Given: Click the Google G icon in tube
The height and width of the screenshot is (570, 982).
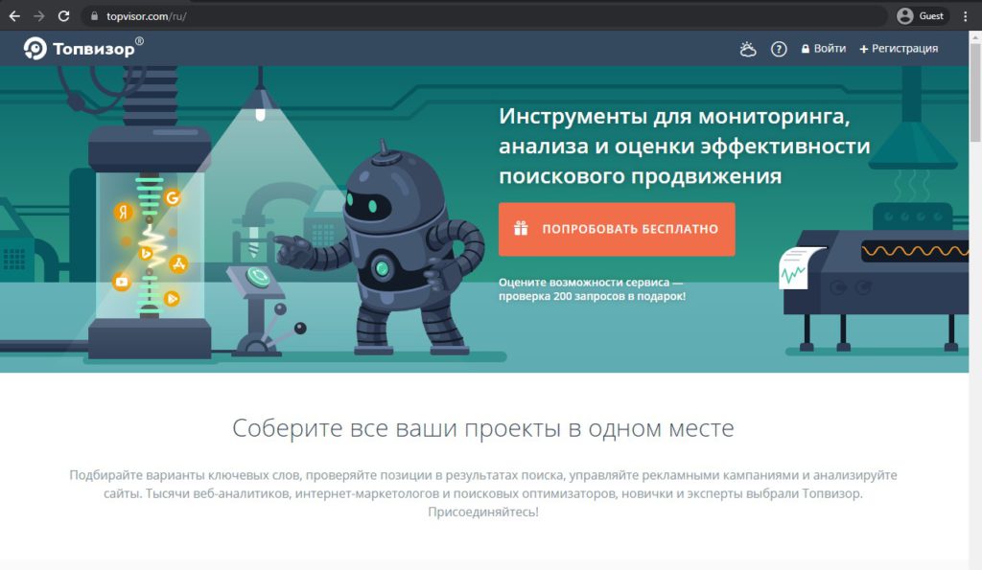Looking at the screenshot, I should (x=173, y=197).
